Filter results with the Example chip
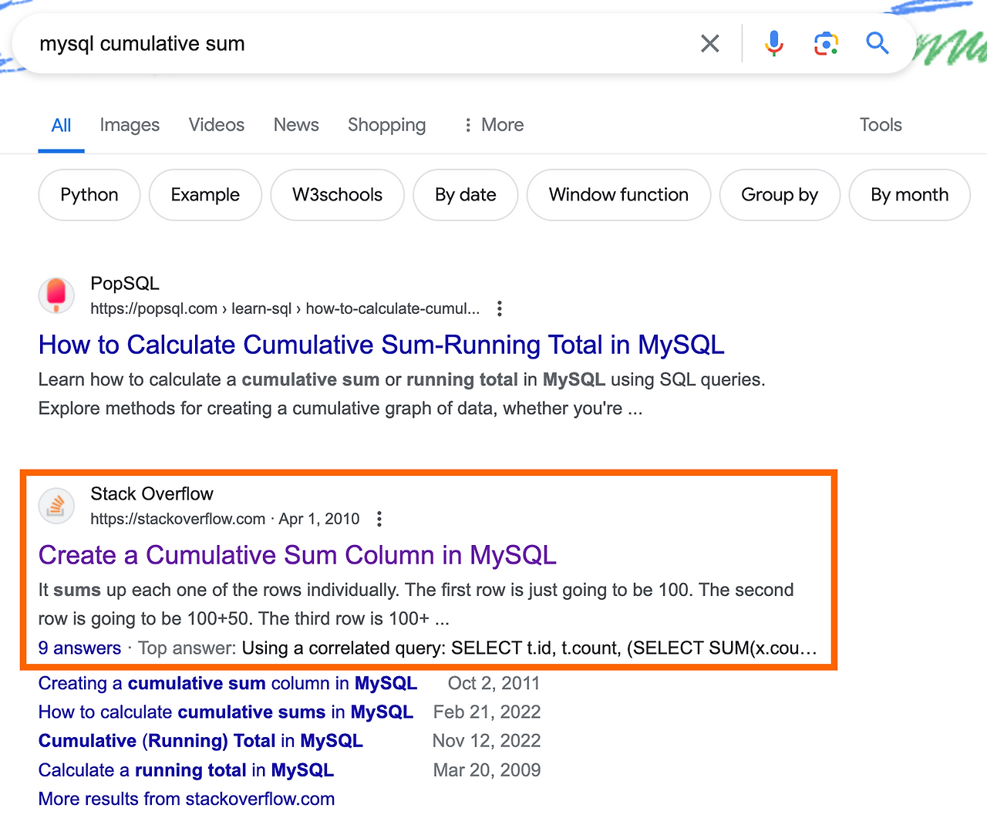This screenshot has width=987, height=835. coord(205,195)
